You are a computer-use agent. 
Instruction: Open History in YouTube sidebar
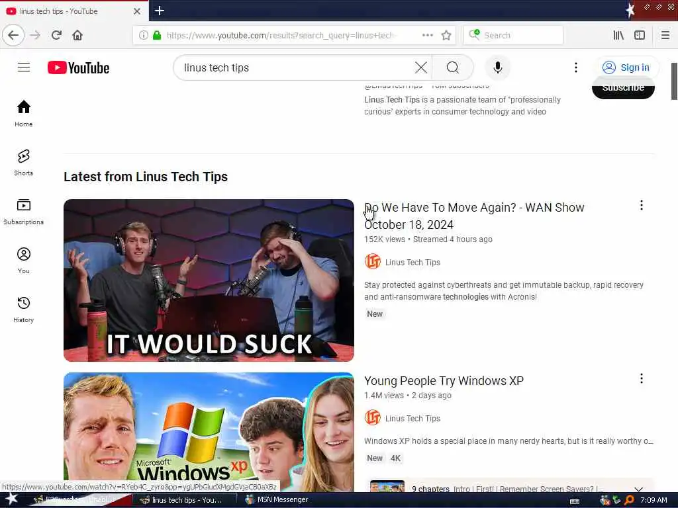tap(24, 310)
